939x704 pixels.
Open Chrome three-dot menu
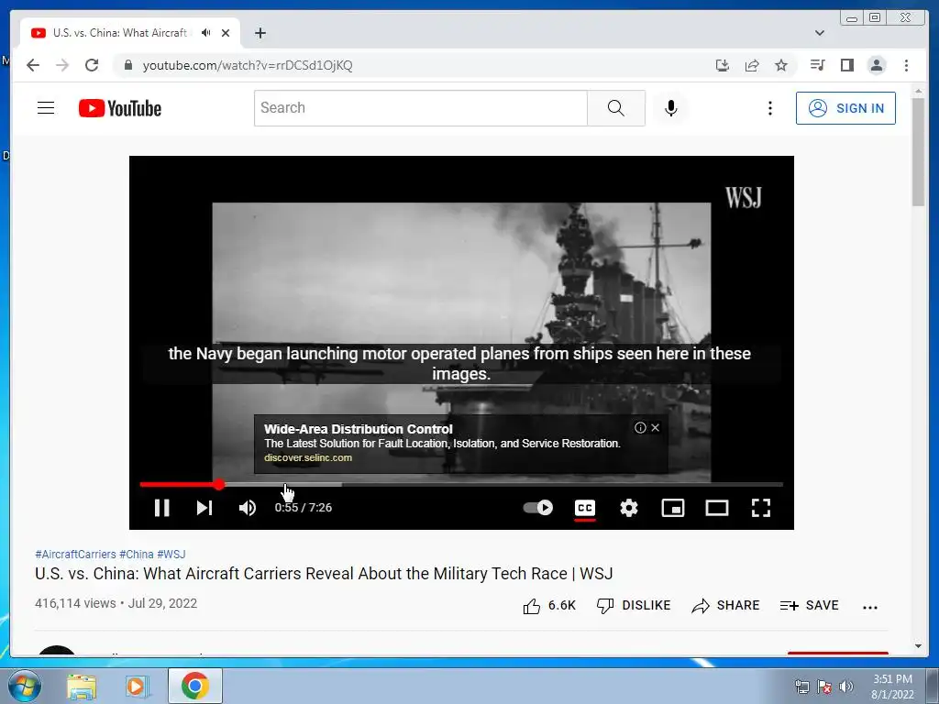907,65
